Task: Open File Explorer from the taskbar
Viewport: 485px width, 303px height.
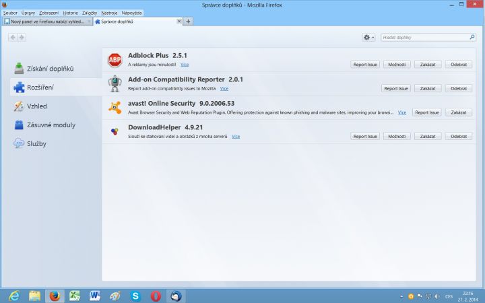Action: pyautogui.click(x=34, y=296)
